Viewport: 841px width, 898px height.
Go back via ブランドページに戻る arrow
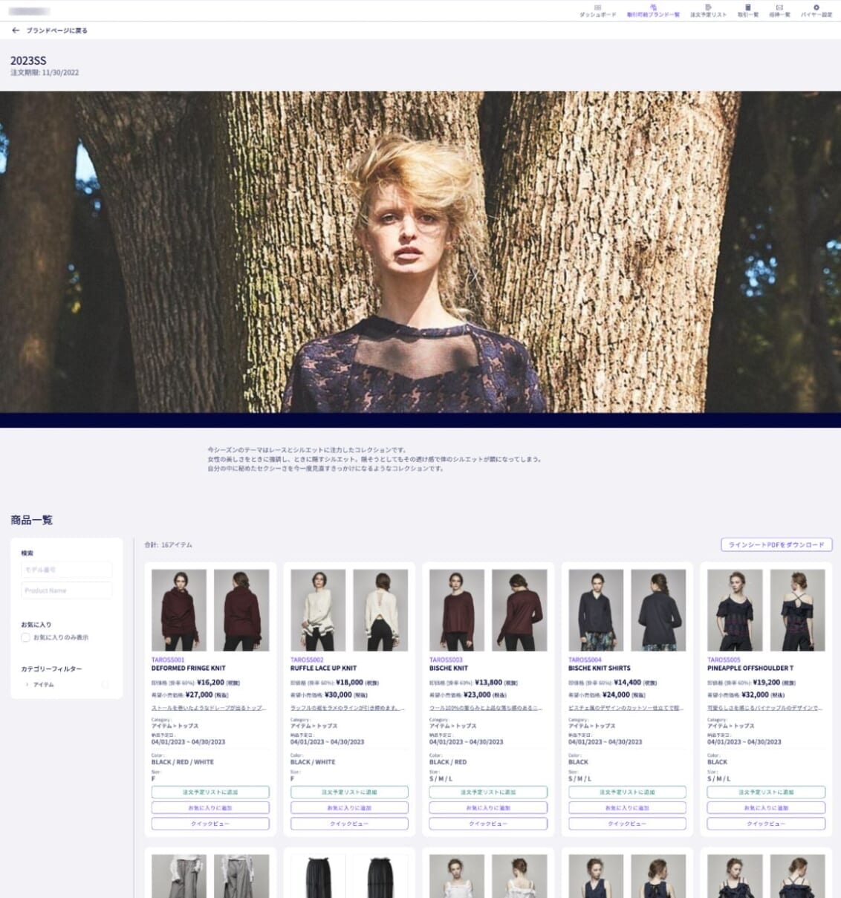16,30
